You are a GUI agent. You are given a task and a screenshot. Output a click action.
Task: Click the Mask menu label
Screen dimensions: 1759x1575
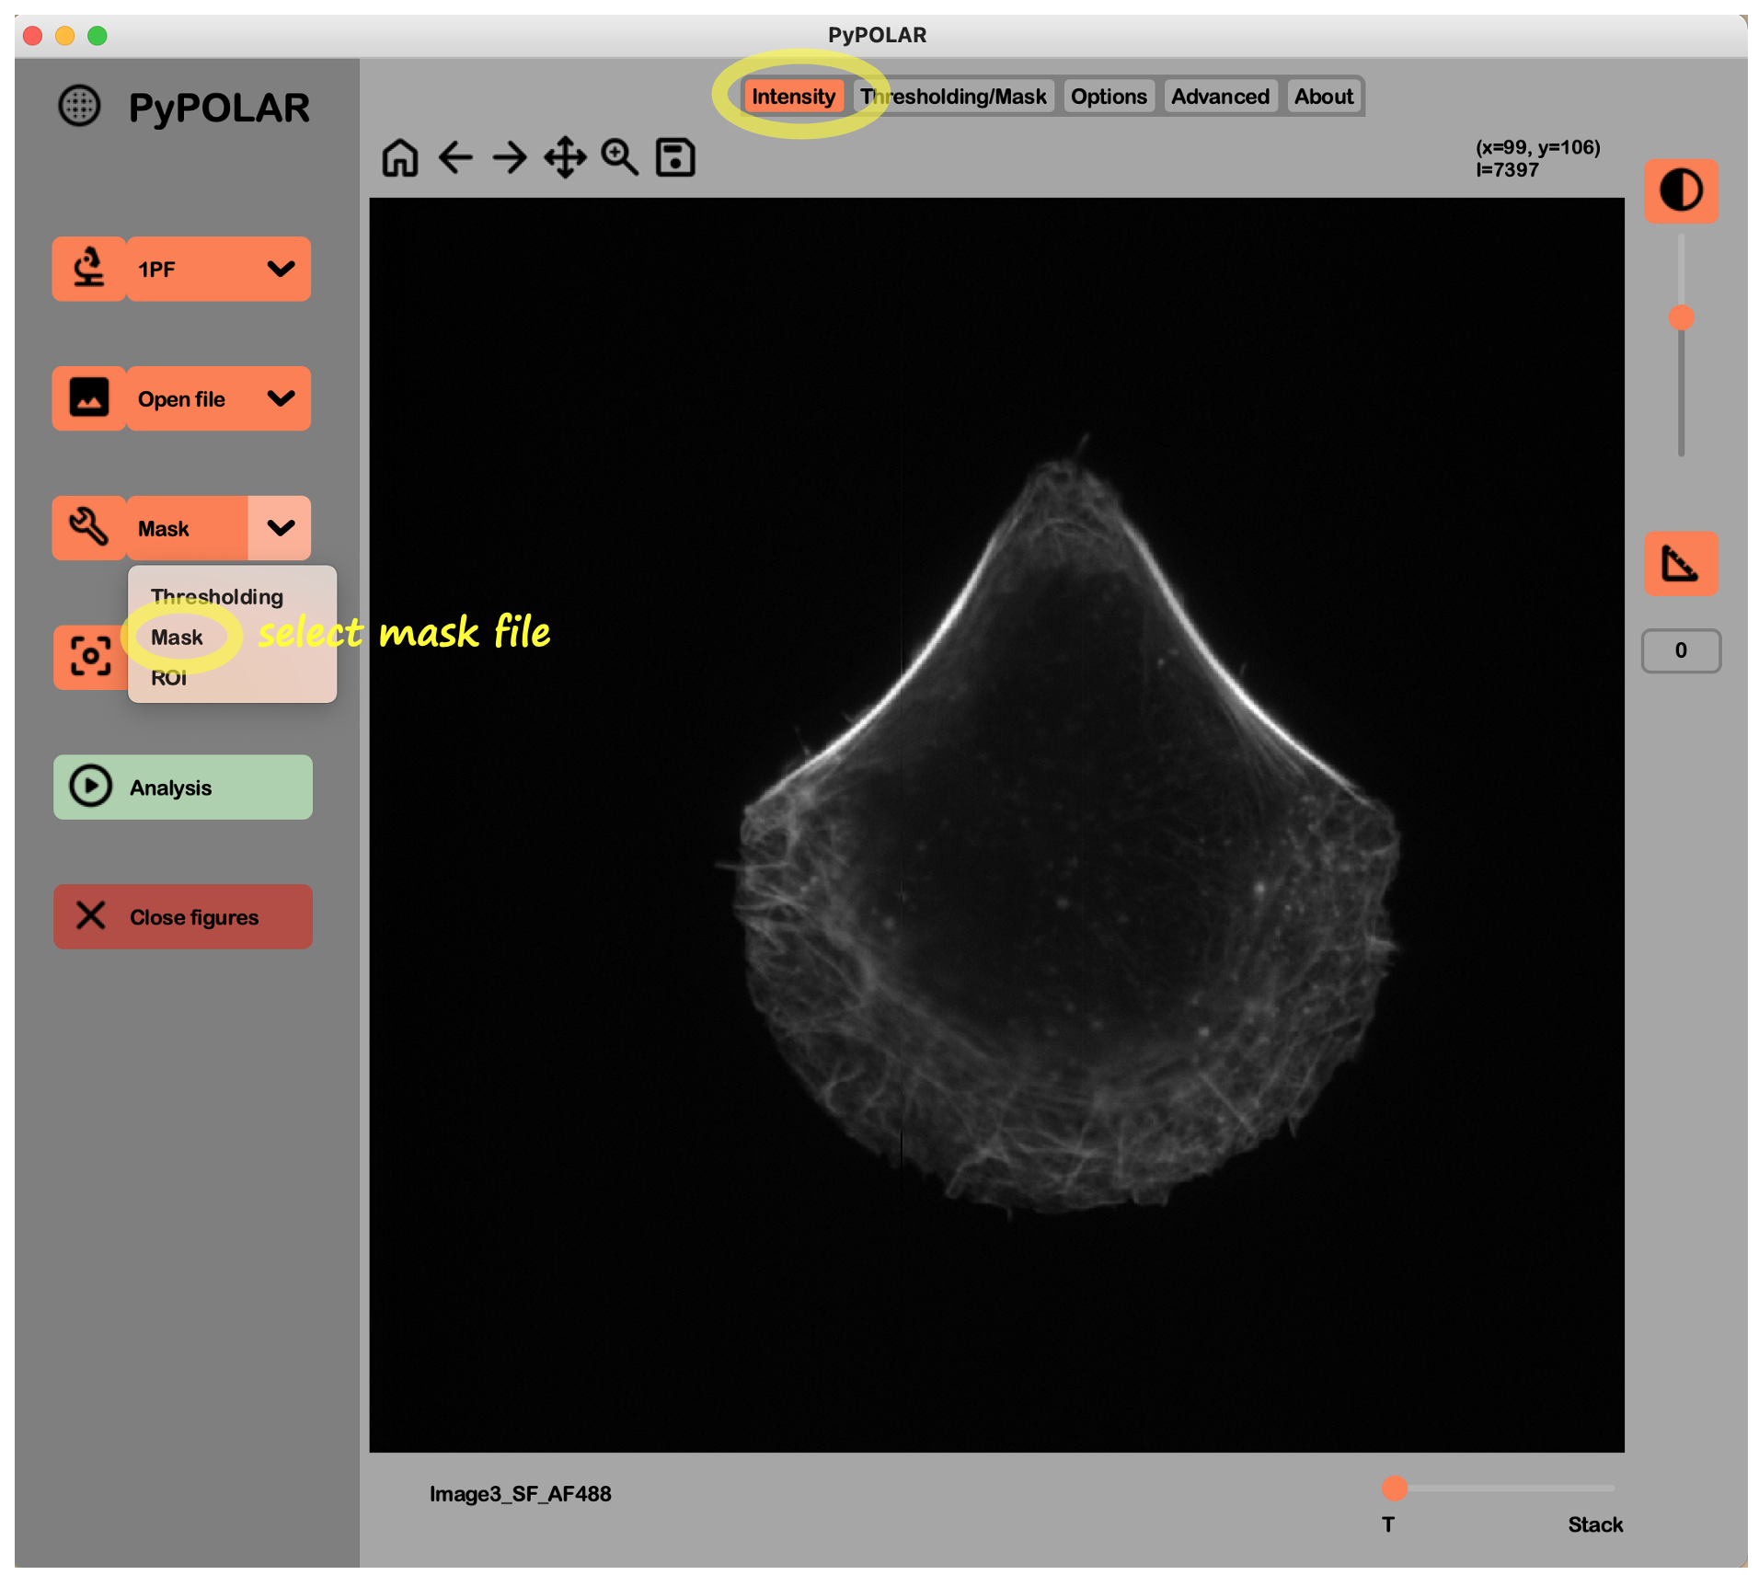(163, 529)
